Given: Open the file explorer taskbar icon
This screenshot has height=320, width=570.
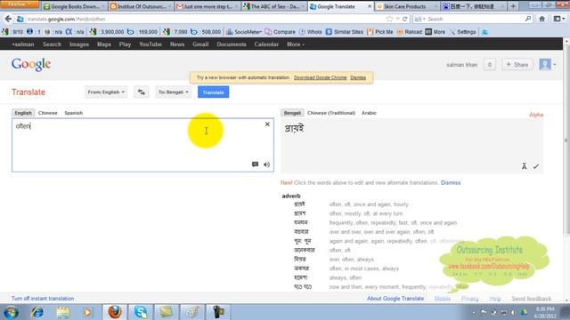Looking at the screenshot, I should (63, 312).
